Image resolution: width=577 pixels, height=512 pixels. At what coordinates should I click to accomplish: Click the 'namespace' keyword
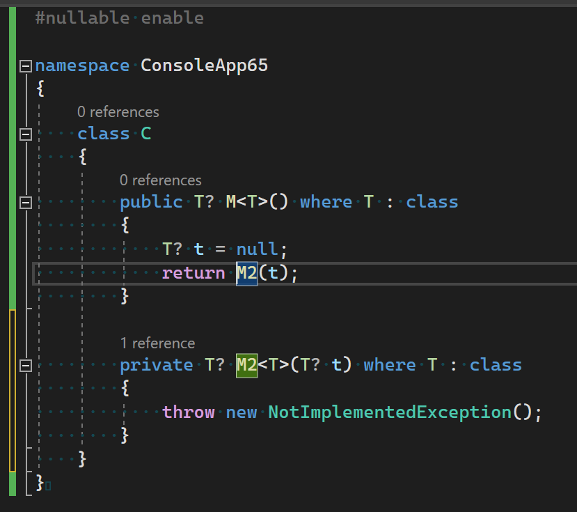click(82, 66)
